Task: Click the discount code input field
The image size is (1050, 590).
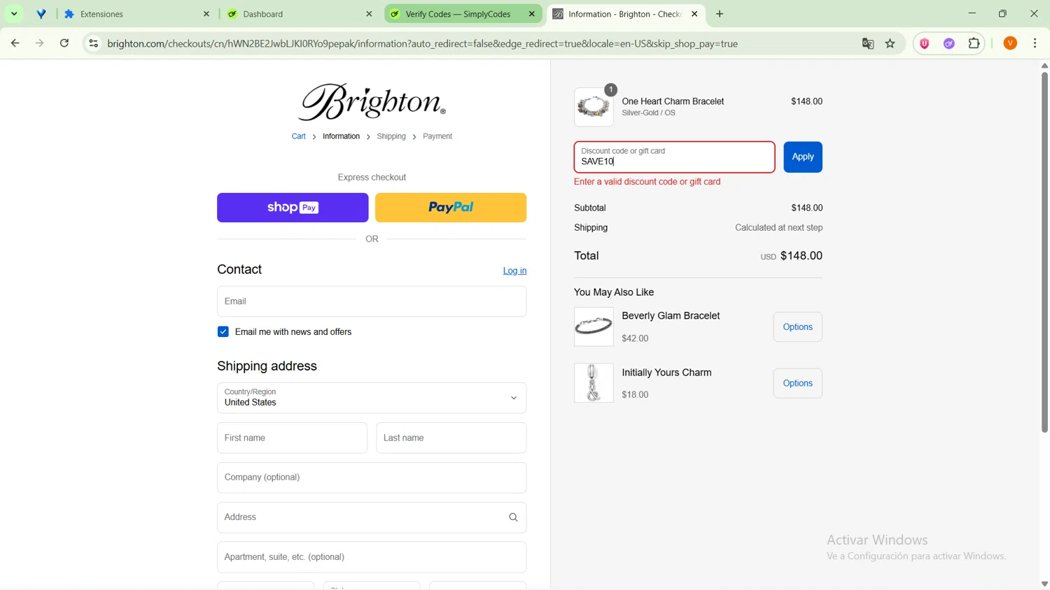Action: (674, 157)
